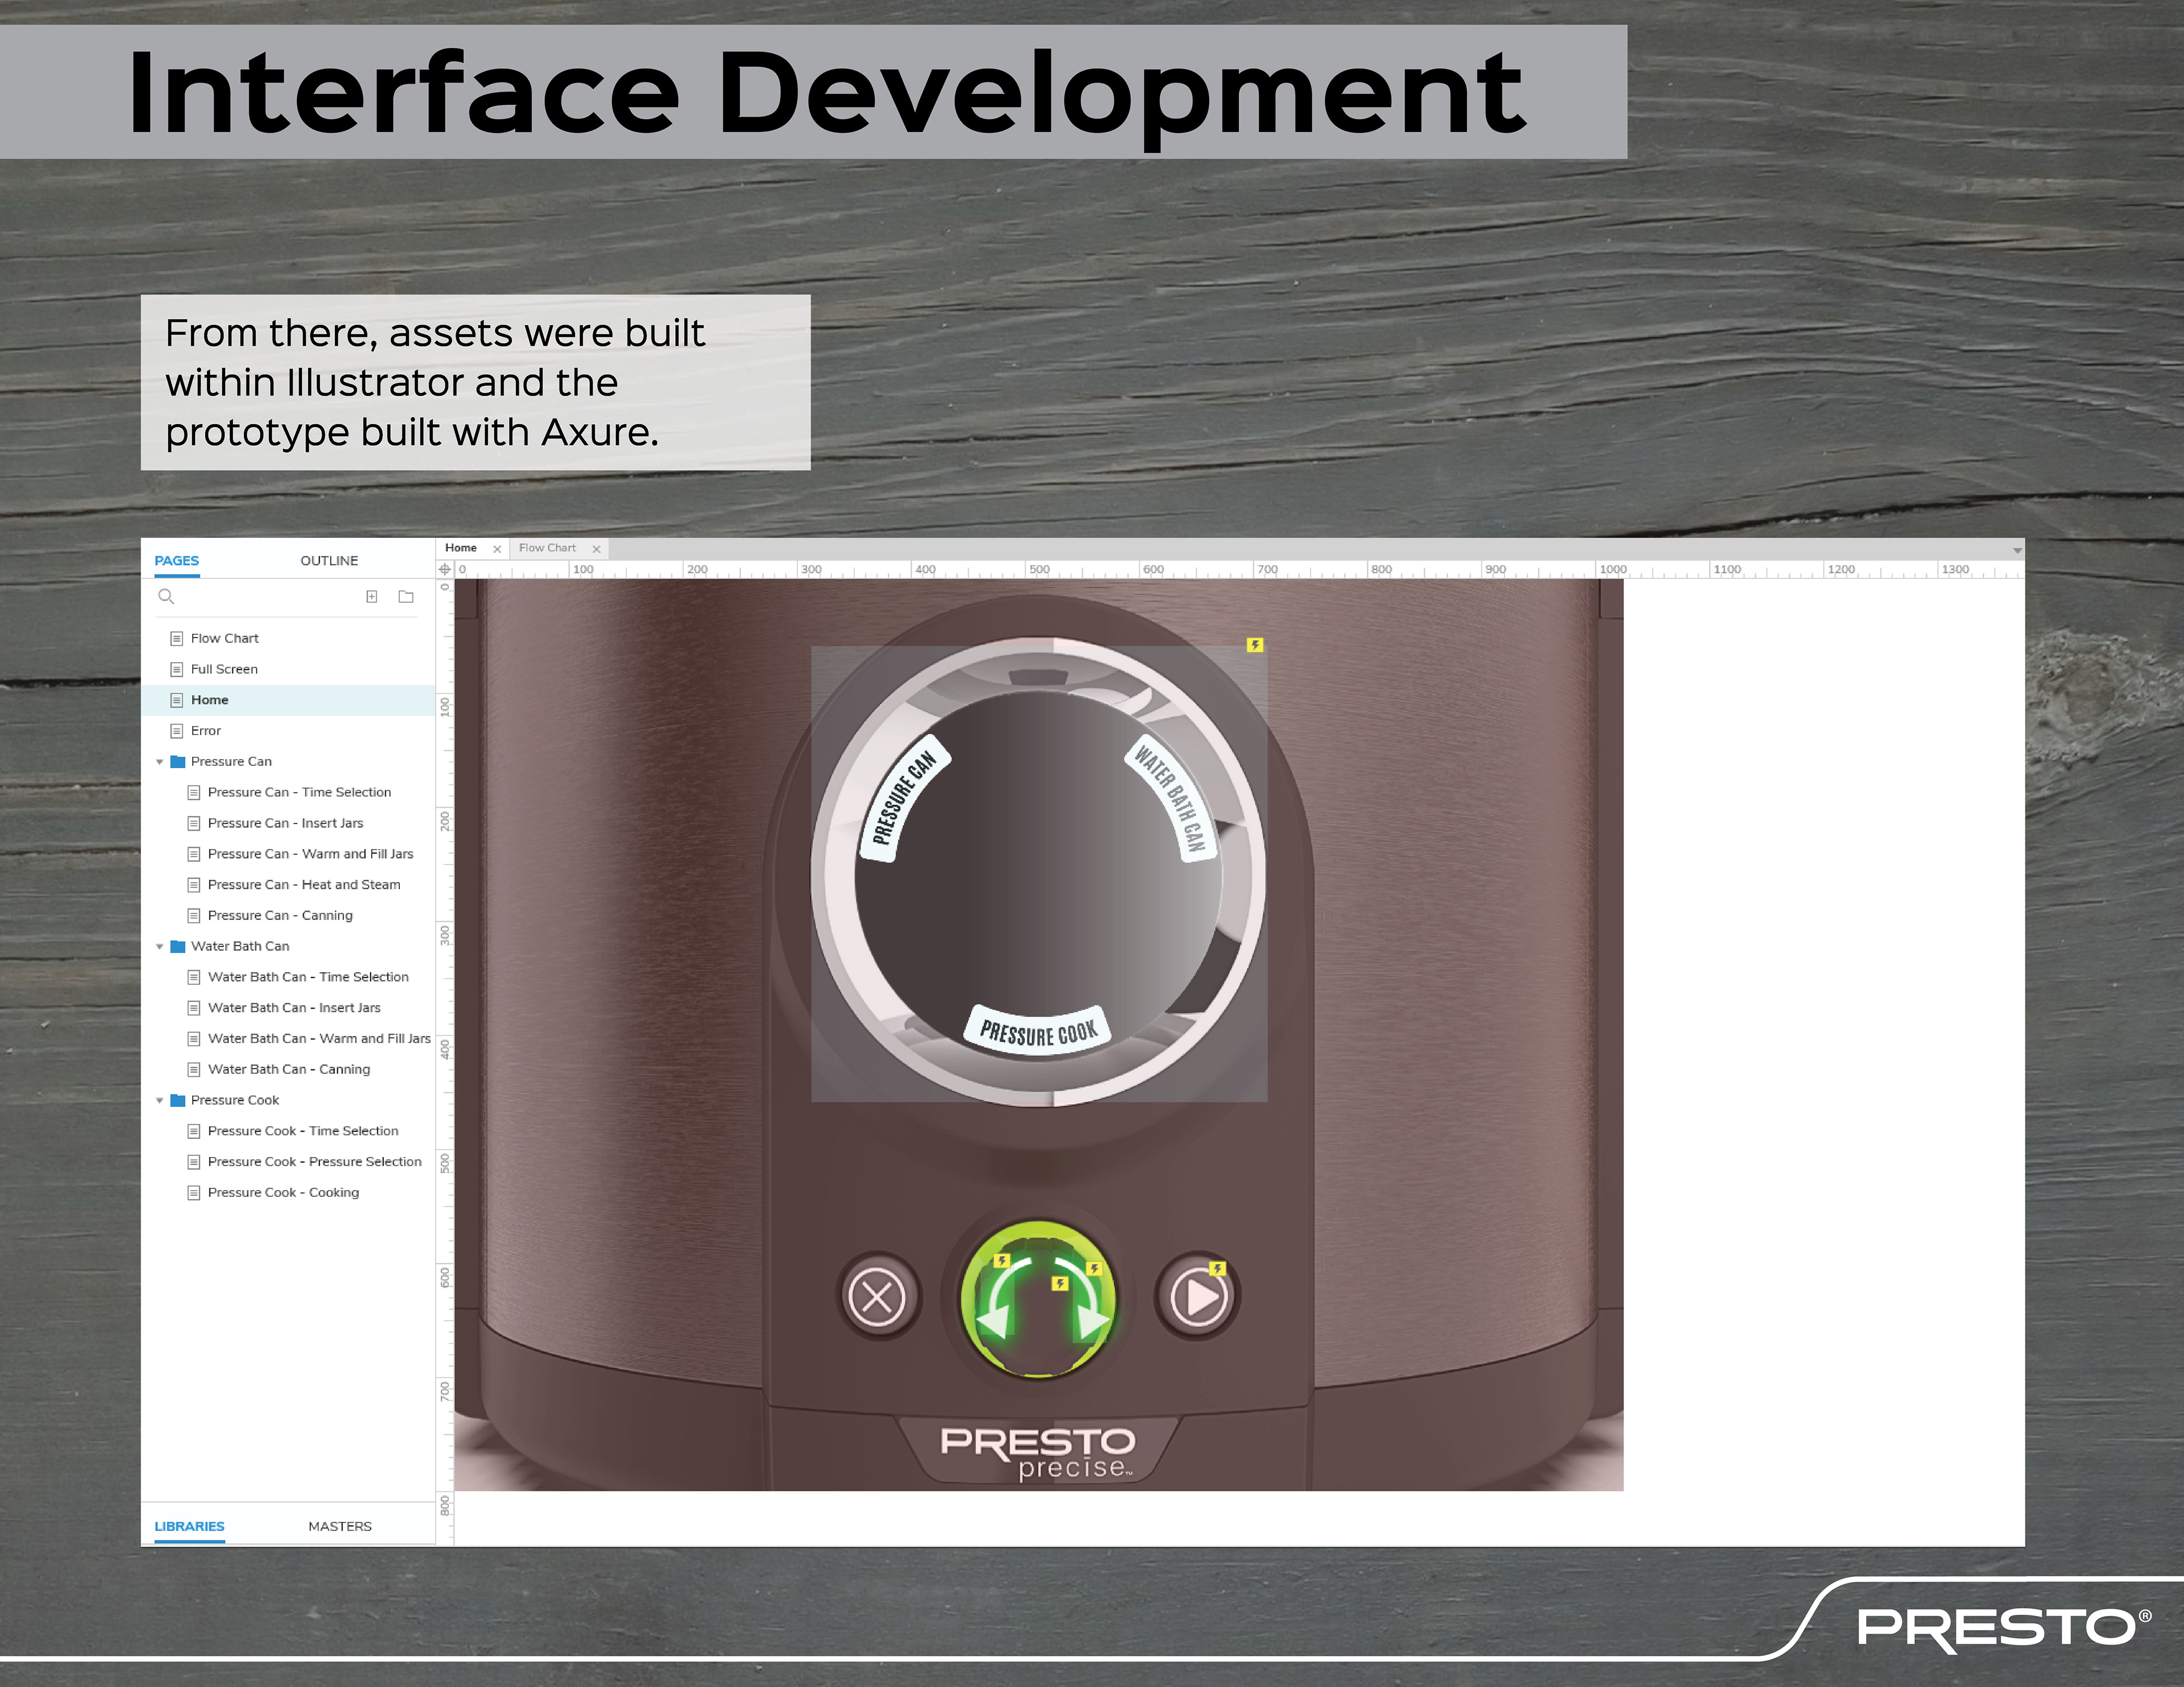Open Pressure Can - Canning page
This screenshot has height=1687, width=2184.
[x=280, y=915]
